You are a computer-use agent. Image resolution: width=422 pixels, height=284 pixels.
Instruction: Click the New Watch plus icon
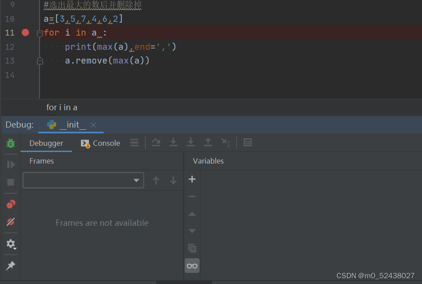[192, 179]
